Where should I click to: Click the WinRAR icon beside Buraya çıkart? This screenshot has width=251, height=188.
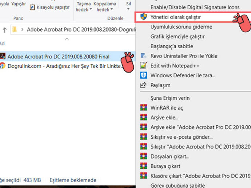144,166
